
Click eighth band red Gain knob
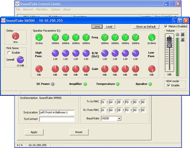coord(136,69)
